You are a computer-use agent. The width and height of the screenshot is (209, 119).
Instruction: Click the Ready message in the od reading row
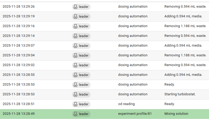click(x=169, y=104)
